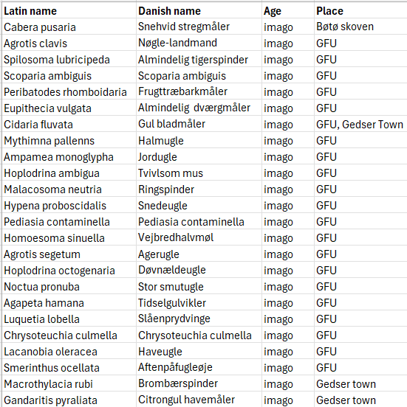Select the Cabera pusaria cell
This screenshot has height=407, width=407.
tap(69, 27)
